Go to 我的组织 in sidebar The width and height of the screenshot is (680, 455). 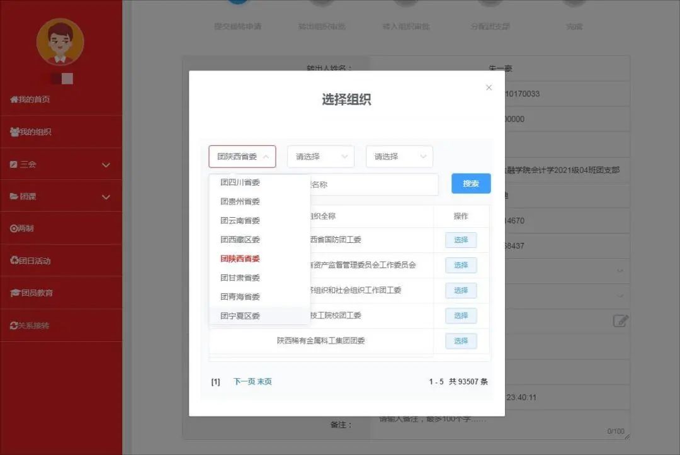pyautogui.click(x=31, y=132)
